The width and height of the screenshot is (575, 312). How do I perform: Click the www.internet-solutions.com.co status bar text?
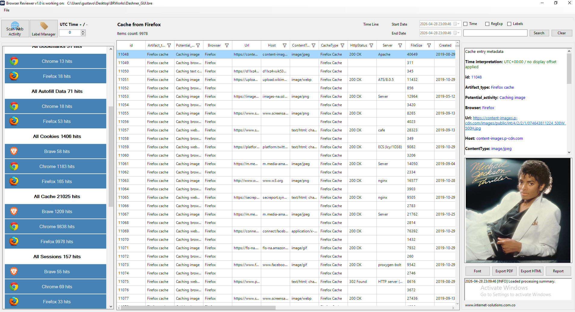490,305
